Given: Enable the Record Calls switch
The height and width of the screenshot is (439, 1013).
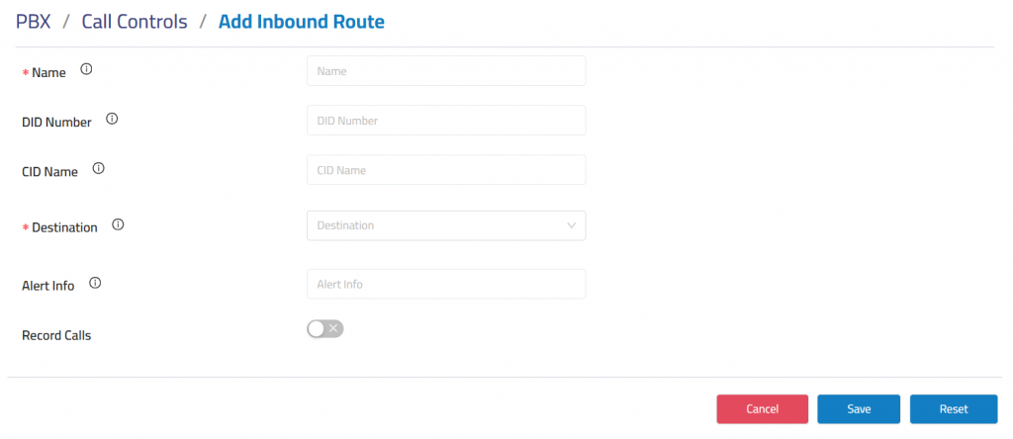Looking at the screenshot, I should (324, 329).
